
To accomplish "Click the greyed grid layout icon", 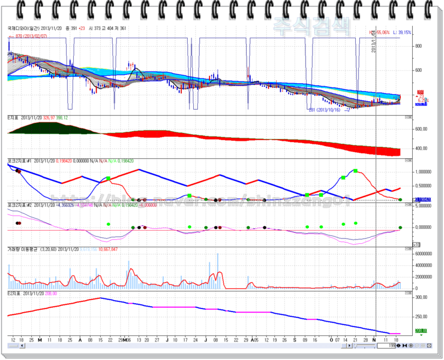I will pyautogui.click(x=423, y=346).
